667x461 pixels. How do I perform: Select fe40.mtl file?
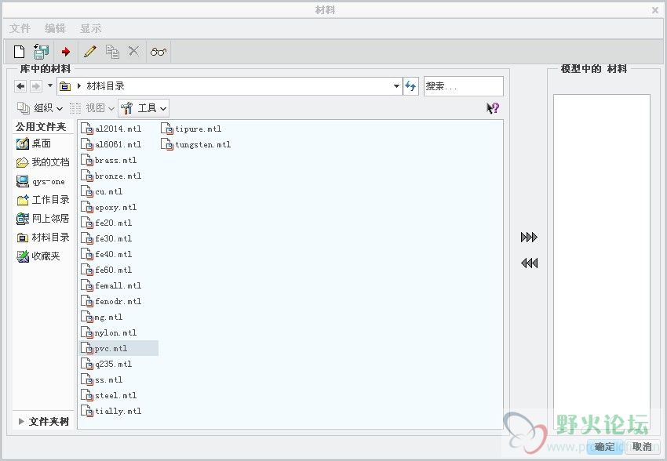[x=107, y=255]
